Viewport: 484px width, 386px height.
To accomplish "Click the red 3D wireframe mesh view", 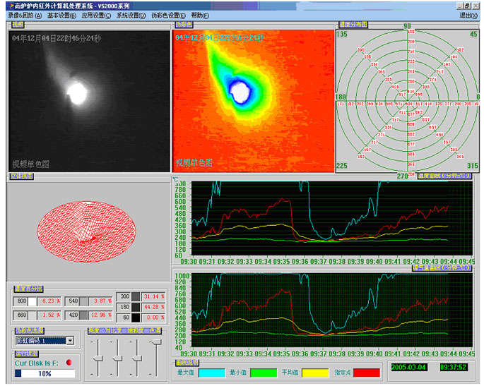I will point(87,231).
